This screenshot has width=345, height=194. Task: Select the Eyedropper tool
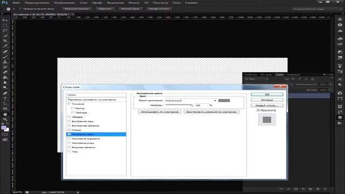pyautogui.click(x=5, y=46)
